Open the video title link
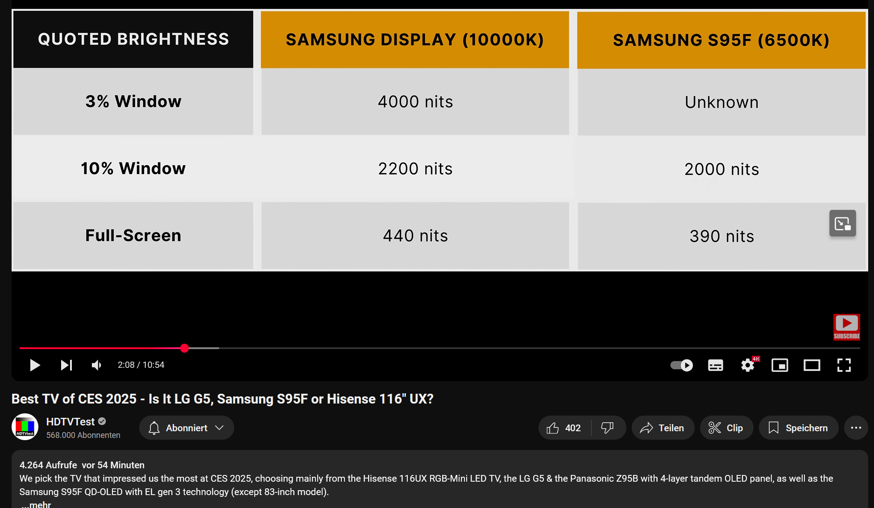Viewport: 874px width, 508px height. [x=222, y=399]
